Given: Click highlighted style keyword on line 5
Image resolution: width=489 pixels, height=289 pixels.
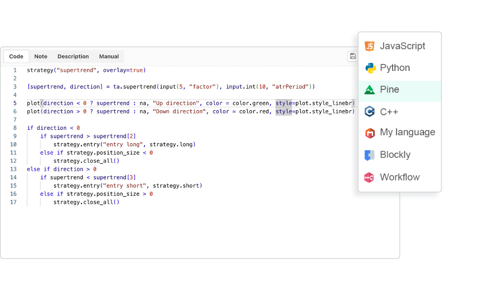Looking at the screenshot, I should click(283, 103).
